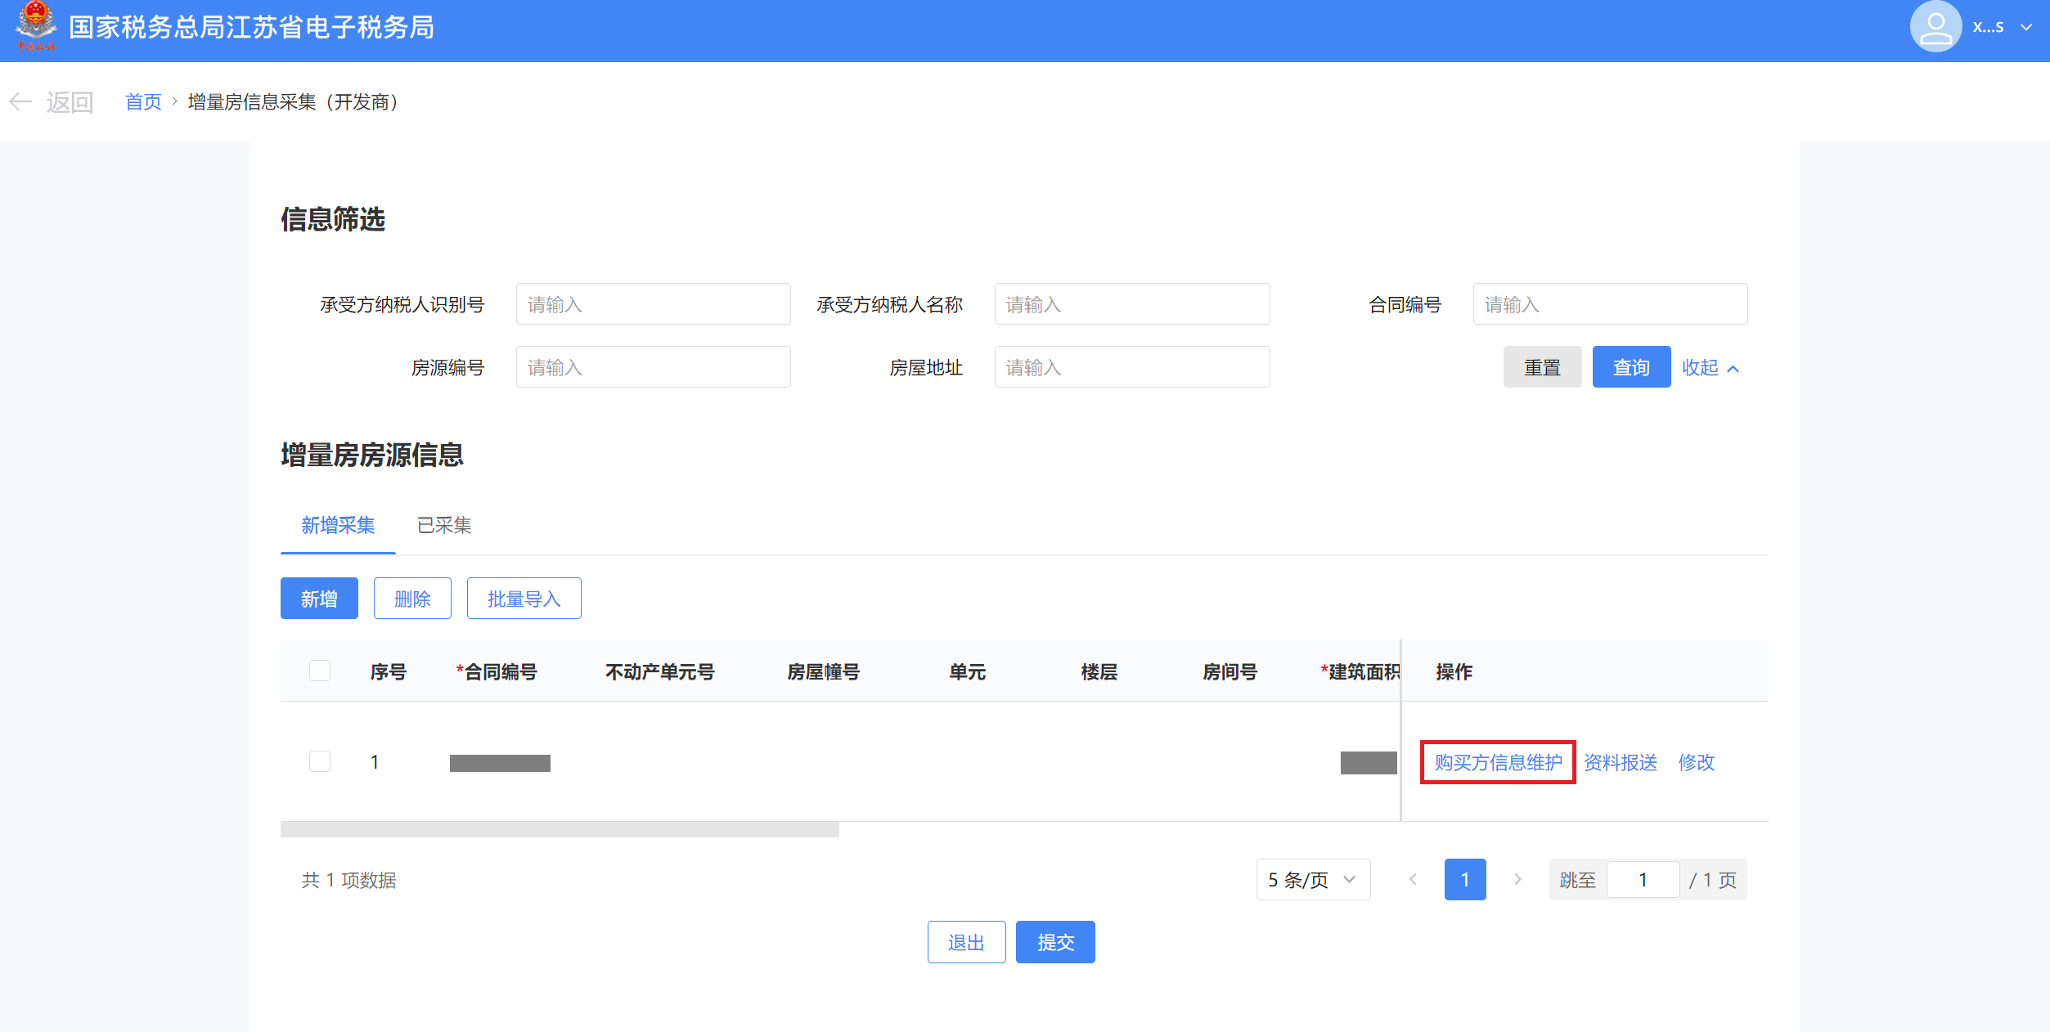Click the back arrow icon
The width and height of the screenshot is (2050, 1032).
20,102
